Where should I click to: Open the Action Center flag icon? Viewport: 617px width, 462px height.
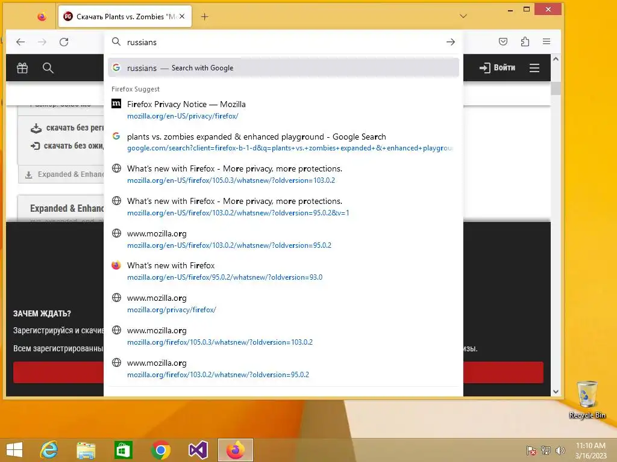531,451
